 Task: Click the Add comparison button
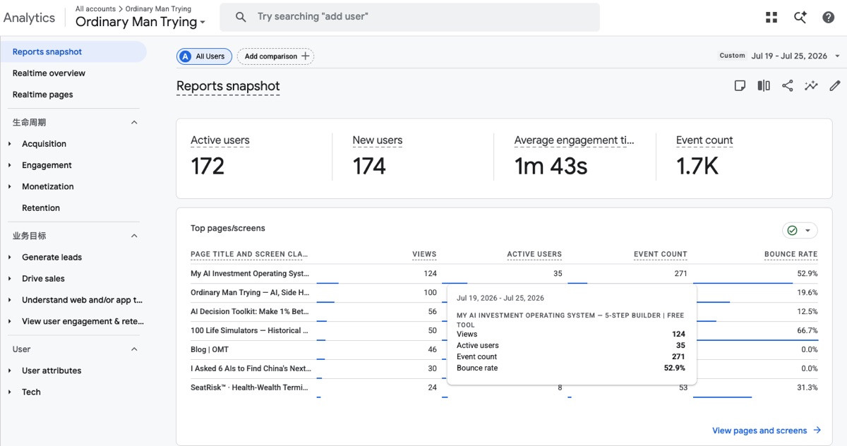[275, 56]
